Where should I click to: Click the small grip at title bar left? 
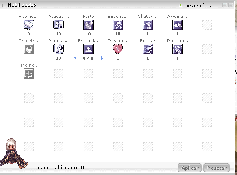(x=3, y=5)
